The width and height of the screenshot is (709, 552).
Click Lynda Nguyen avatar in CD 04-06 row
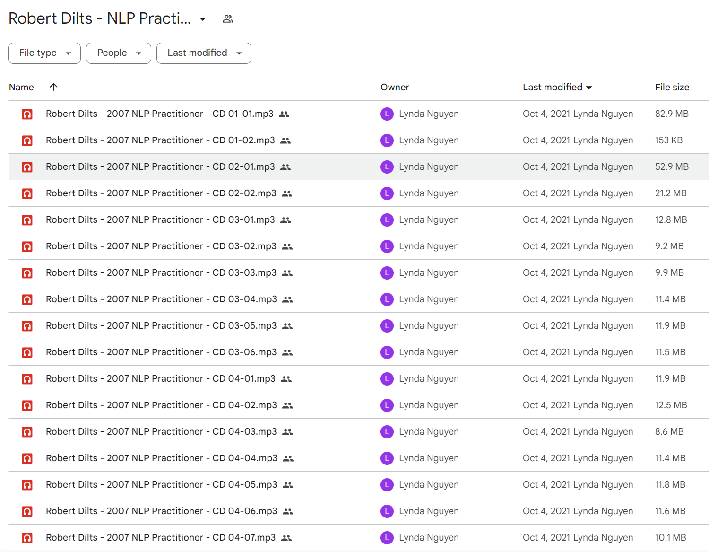387,511
